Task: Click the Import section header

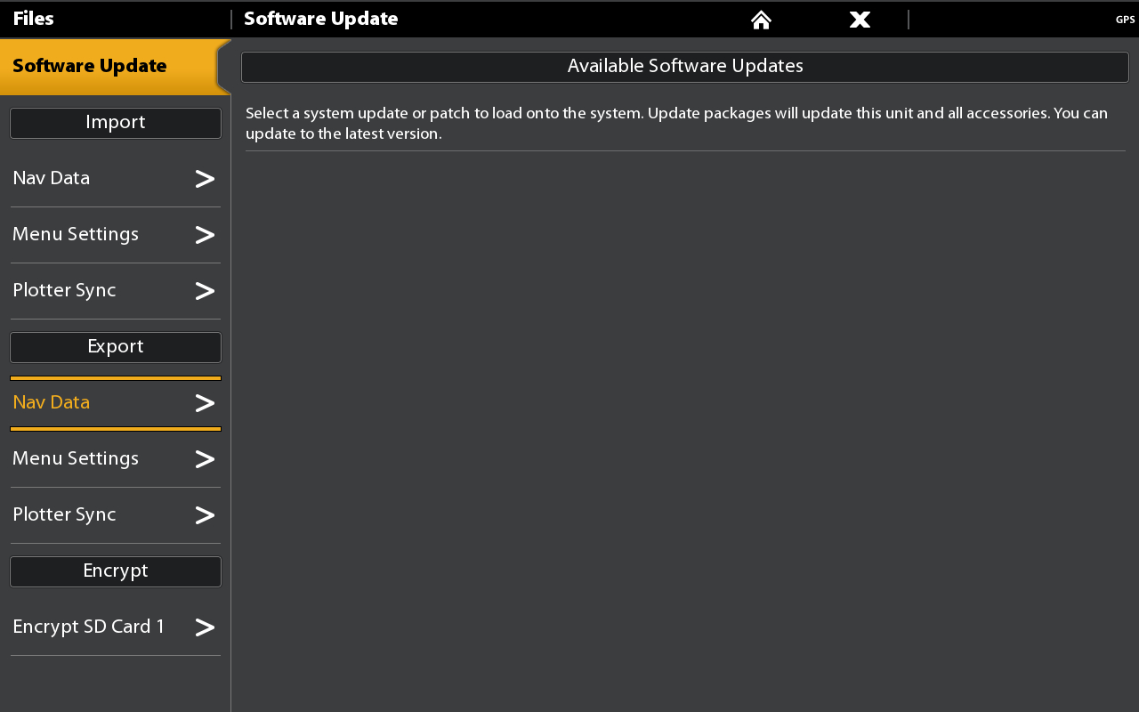Action: [x=116, y=123]
